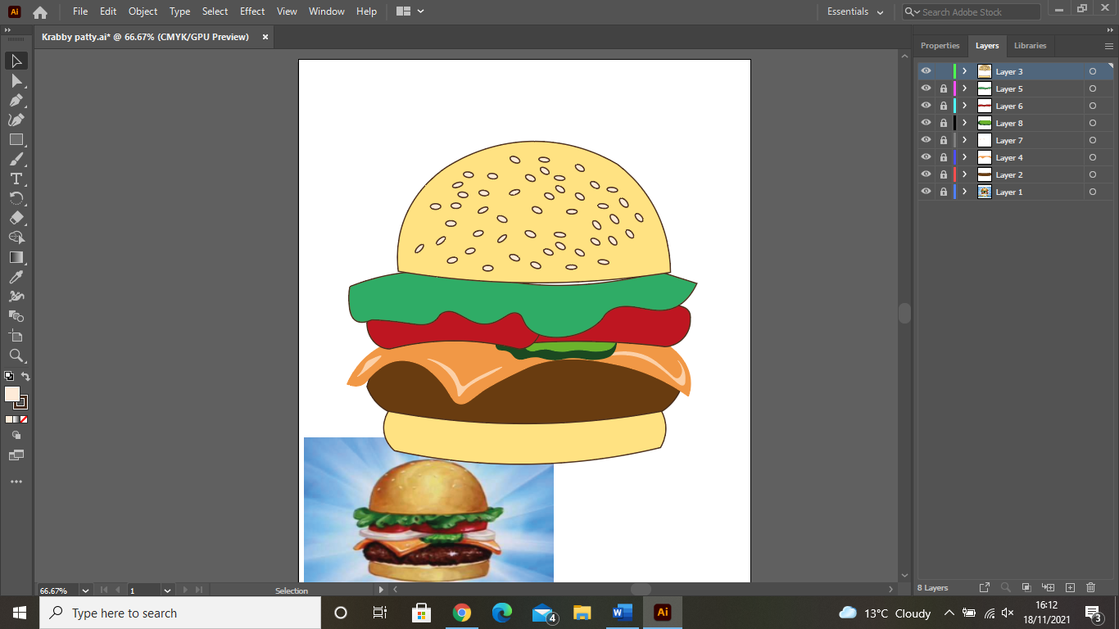The width and height of the screenshot is (1119, 629).
Task: Click the Layer 3 target circle
Action: [1092, 71]
